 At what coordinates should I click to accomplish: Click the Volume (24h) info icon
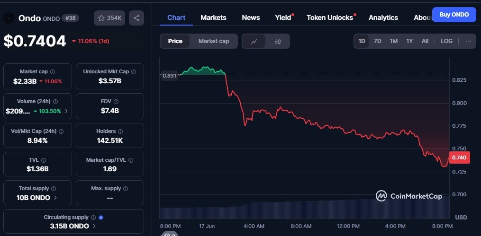pos(55,101)
